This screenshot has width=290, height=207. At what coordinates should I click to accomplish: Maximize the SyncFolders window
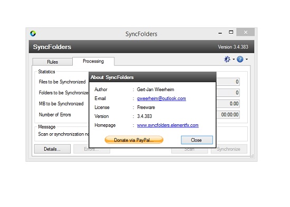(231, 32)
